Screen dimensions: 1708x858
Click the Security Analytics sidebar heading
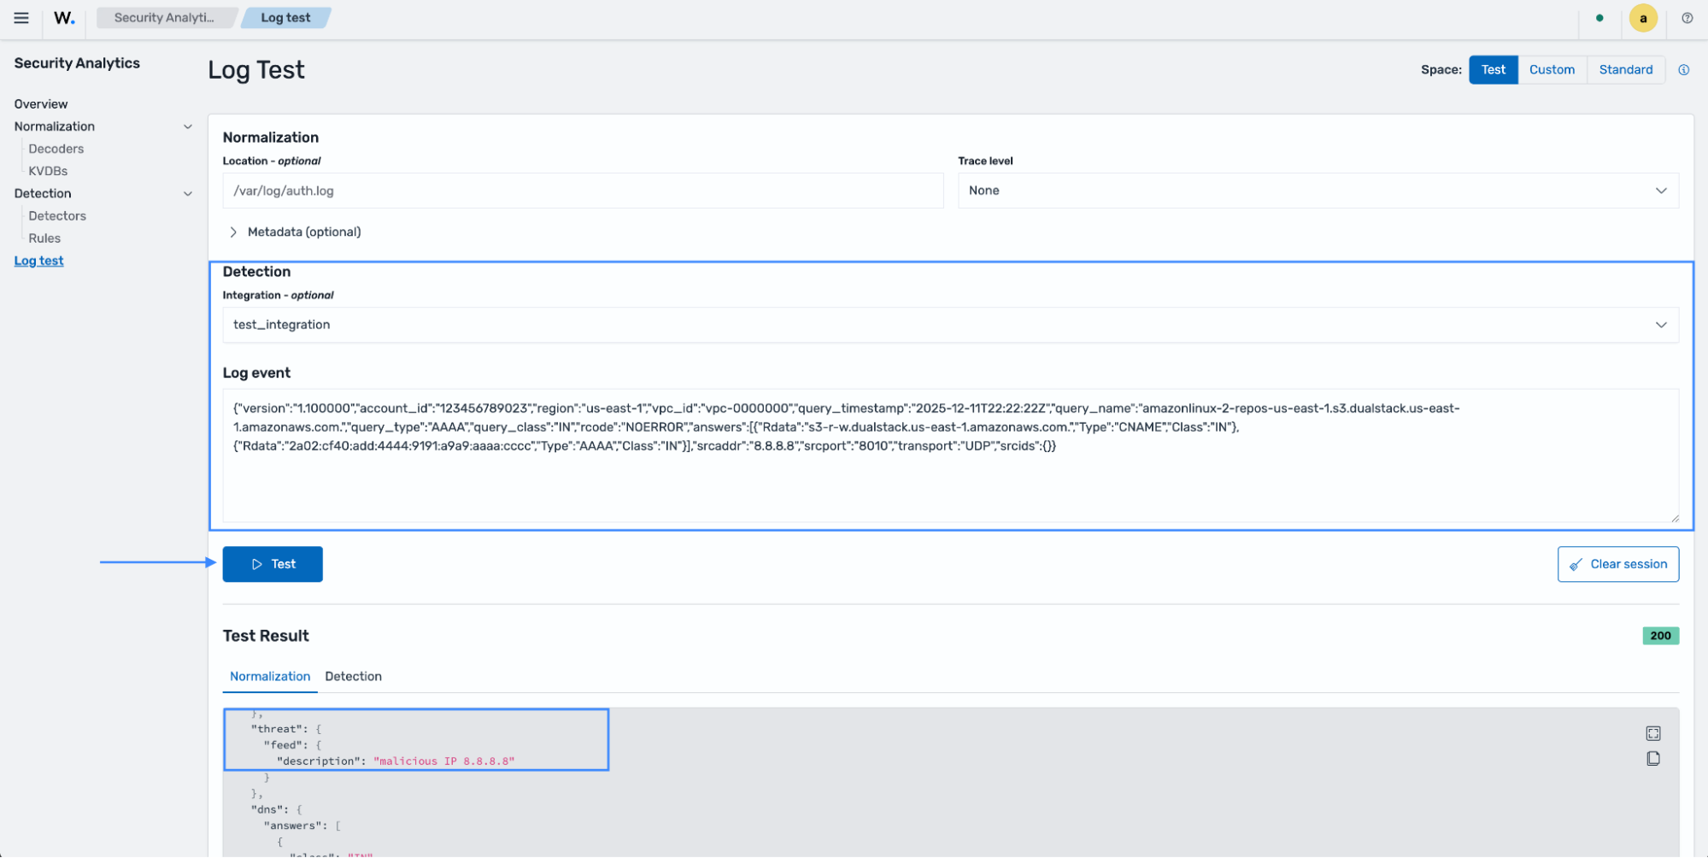click(77, 63)
